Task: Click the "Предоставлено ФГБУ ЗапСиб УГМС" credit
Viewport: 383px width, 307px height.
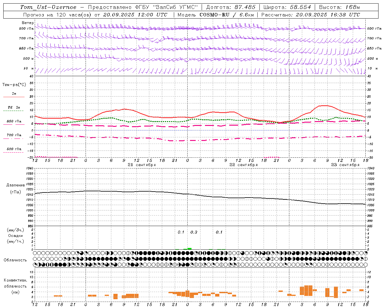Action: [x=143, y=7]
